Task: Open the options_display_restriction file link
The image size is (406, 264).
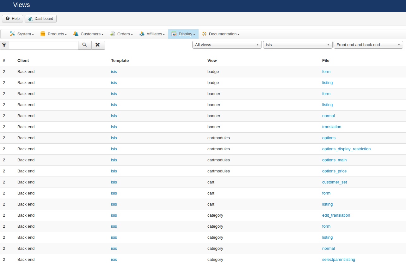Action: 346,149
